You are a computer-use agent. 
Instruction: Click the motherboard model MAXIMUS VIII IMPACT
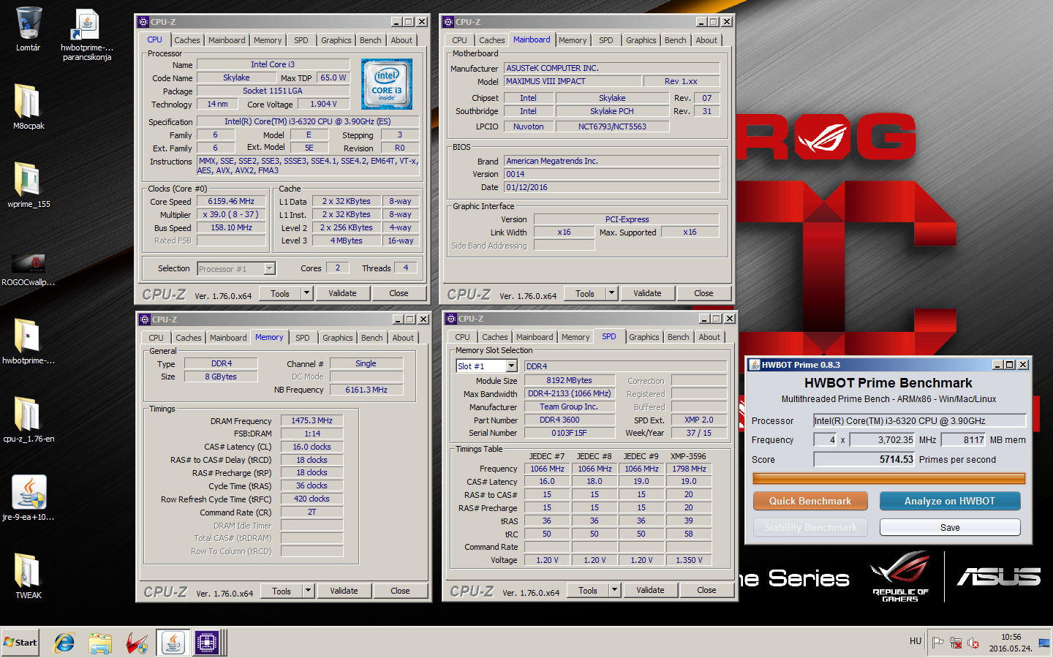coord(573,81)
